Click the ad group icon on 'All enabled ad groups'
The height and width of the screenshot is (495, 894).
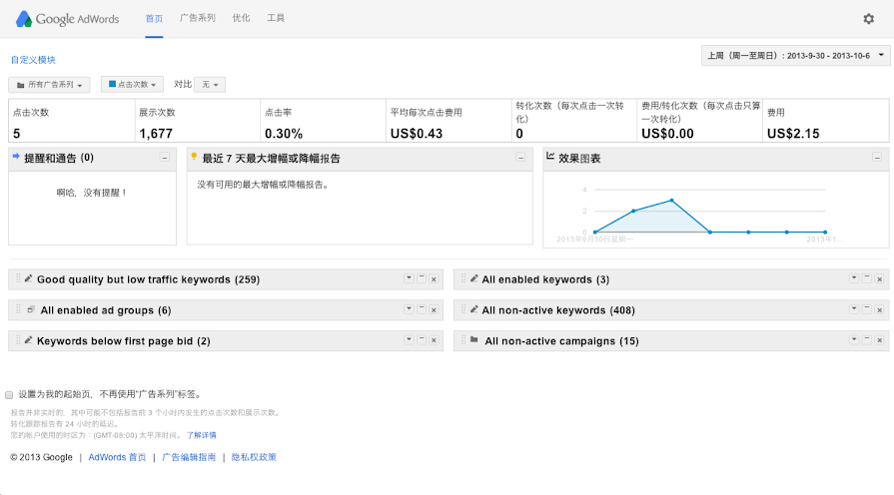(31, 310)
